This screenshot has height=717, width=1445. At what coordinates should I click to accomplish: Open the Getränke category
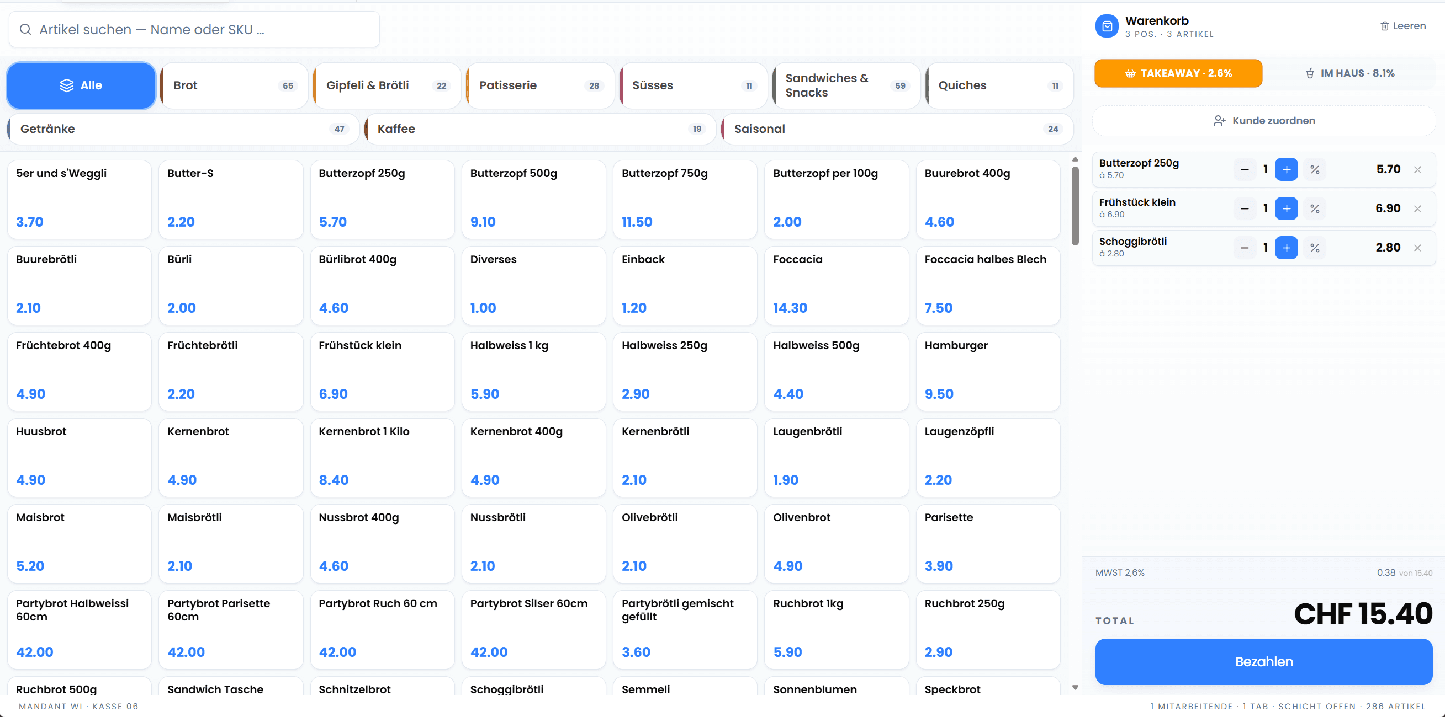pyautogui.click(x=183, y=129)
